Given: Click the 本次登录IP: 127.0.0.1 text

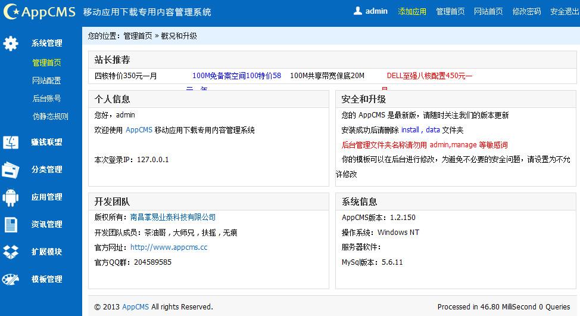Looking at the screenshot, I should [x=132, y=160].
